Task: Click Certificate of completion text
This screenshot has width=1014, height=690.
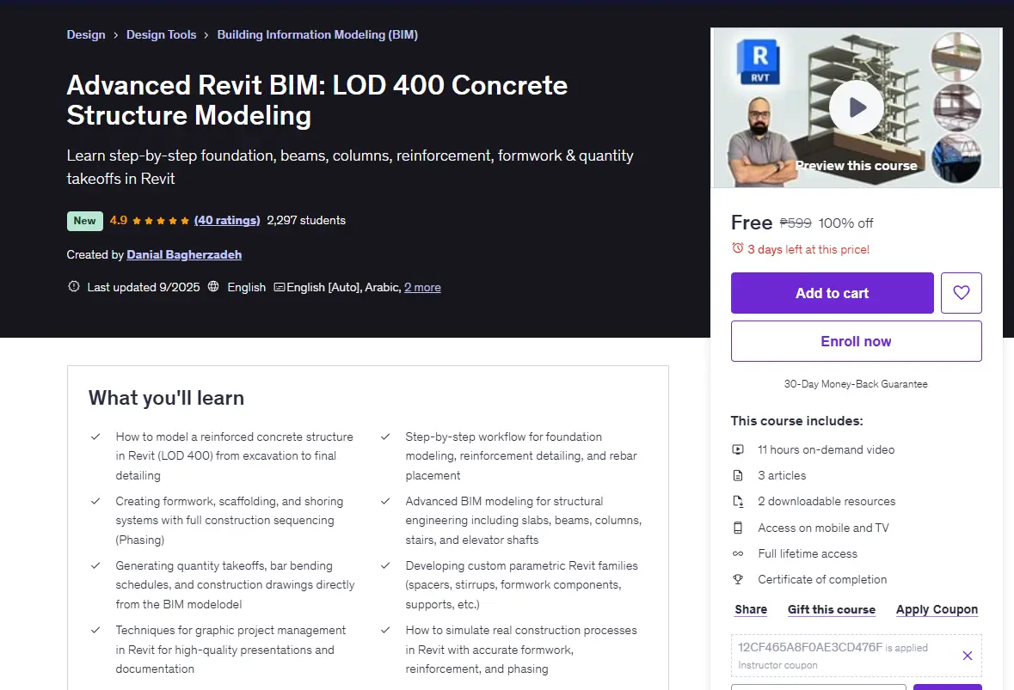Action: click(822, 579)
